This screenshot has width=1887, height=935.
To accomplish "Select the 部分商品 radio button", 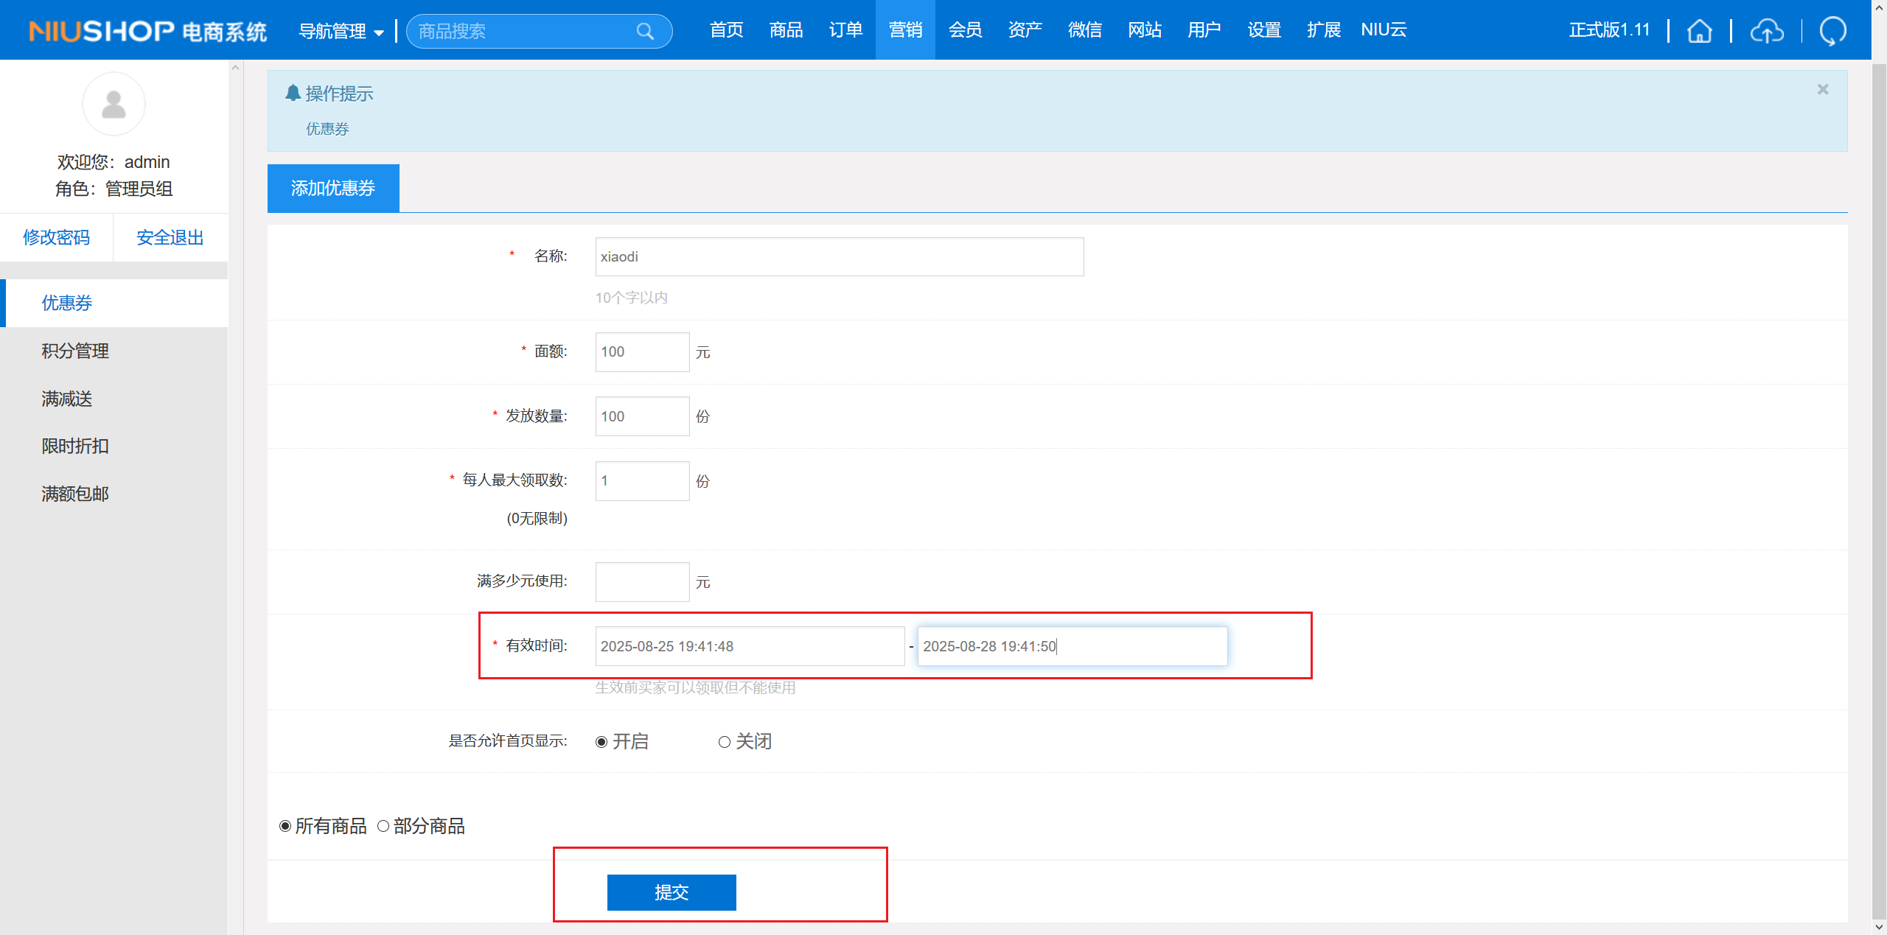I will tap(383, 826).
